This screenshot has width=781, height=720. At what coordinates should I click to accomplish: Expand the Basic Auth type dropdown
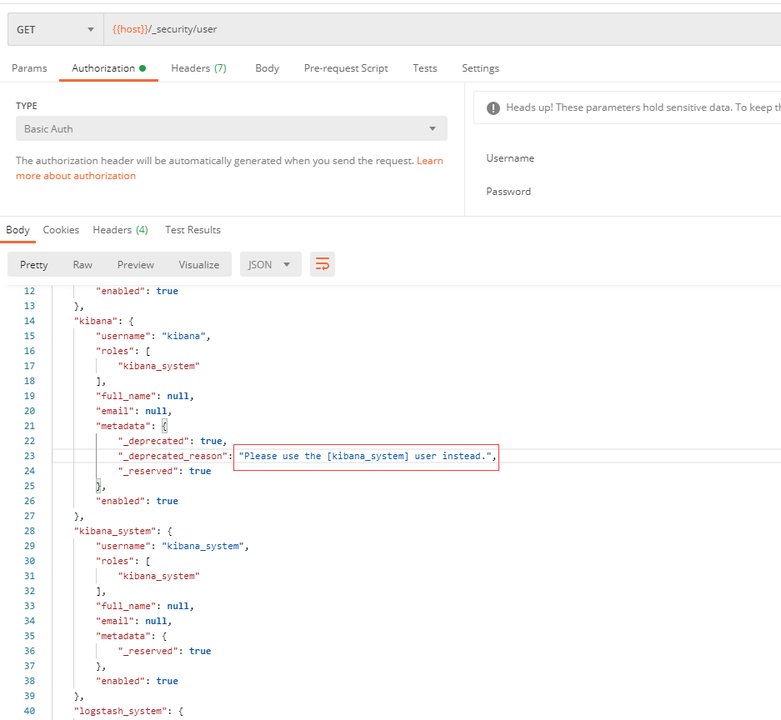pyautogui.click(x=232, y=128)
